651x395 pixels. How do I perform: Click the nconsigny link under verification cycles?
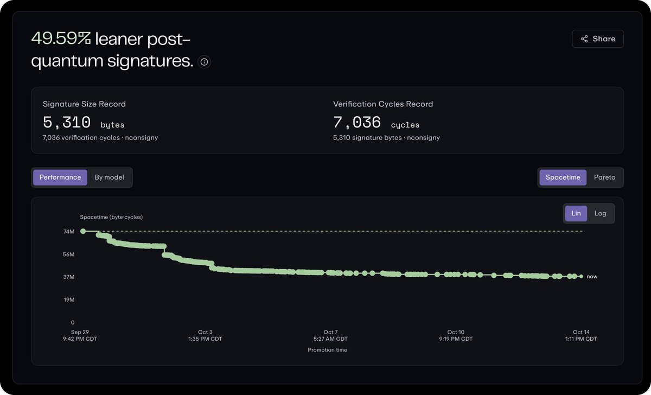[x=423, y=138]
